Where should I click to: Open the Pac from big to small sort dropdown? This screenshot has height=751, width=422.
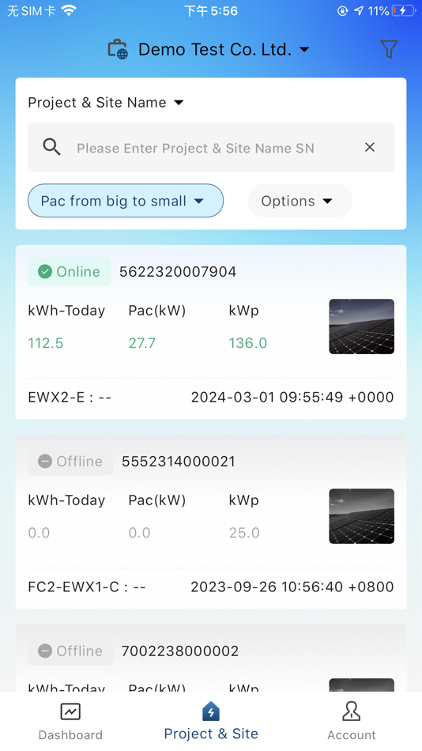pos(126,201)
